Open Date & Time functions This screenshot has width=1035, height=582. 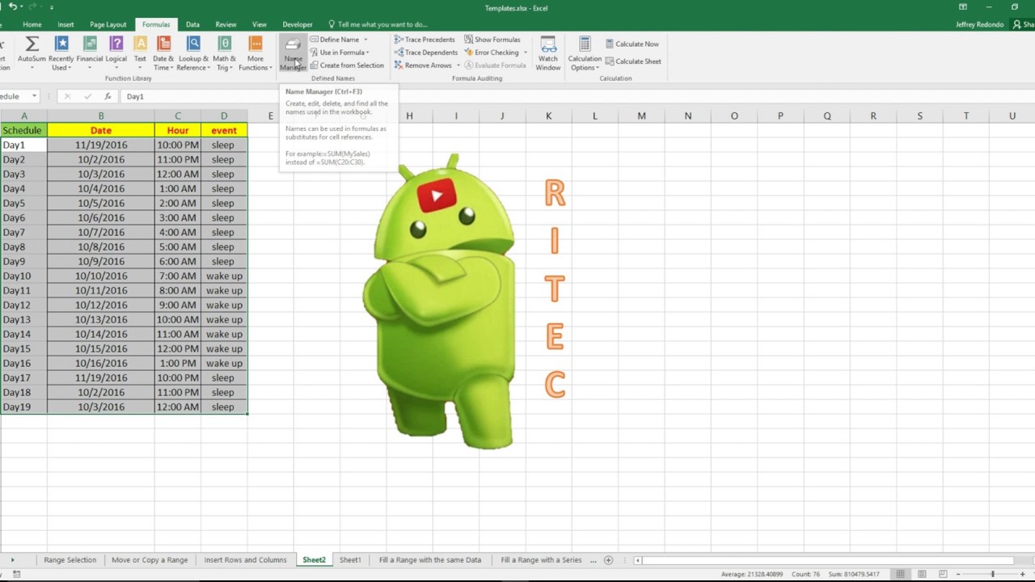tap(163, 53)
